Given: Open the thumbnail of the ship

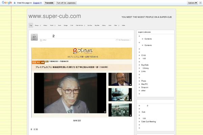Looking at the screenshot, I should 120,94.
